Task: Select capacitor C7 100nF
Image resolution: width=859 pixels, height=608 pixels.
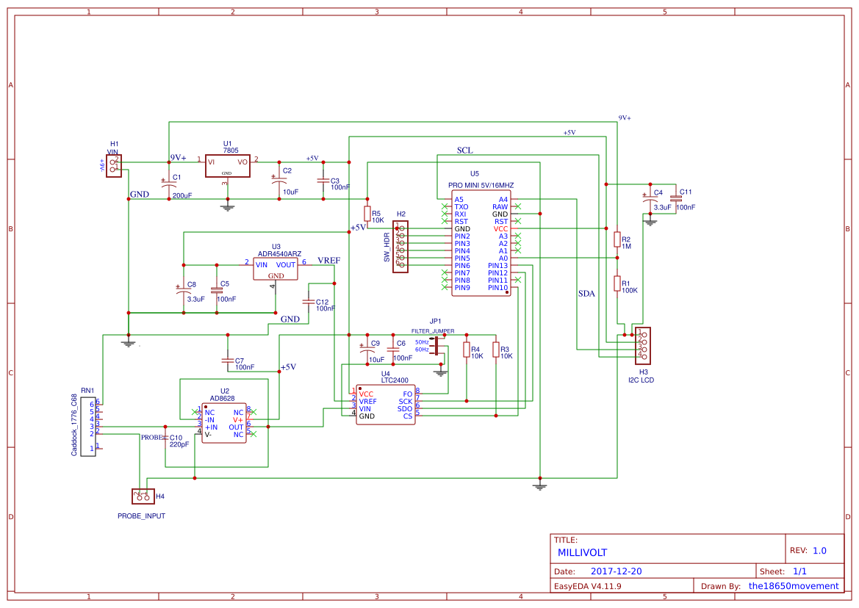Action: pyautogui.click(x=228, y=360)
